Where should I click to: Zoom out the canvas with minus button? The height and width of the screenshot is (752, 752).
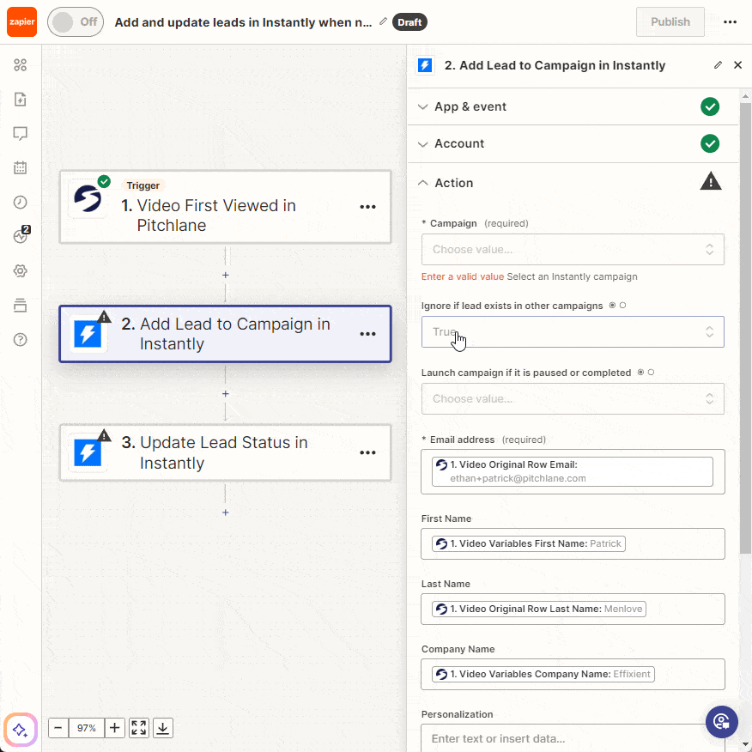[58, 728]
